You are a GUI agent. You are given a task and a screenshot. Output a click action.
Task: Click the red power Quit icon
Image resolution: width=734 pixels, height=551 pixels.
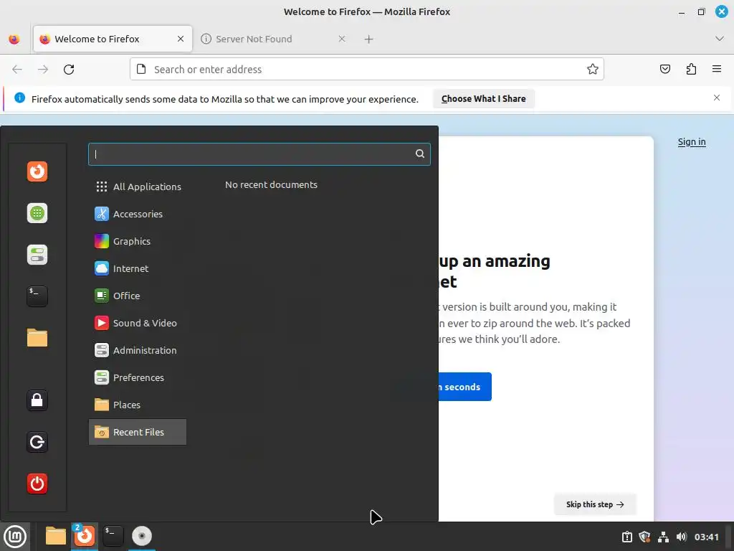point(37,484)
